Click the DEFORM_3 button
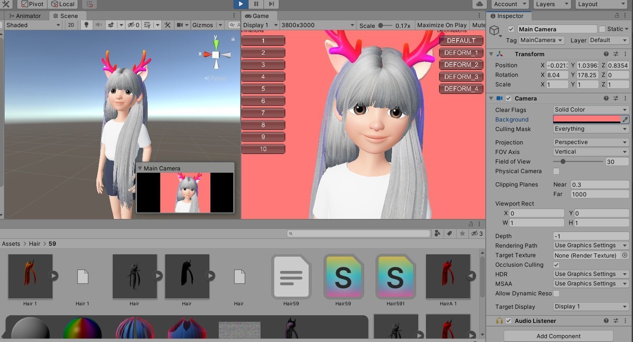 (461, 77)
